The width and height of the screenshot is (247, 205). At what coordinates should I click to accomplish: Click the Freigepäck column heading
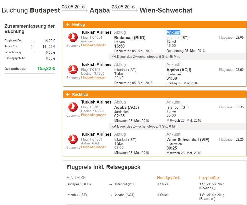coord(209,178)
